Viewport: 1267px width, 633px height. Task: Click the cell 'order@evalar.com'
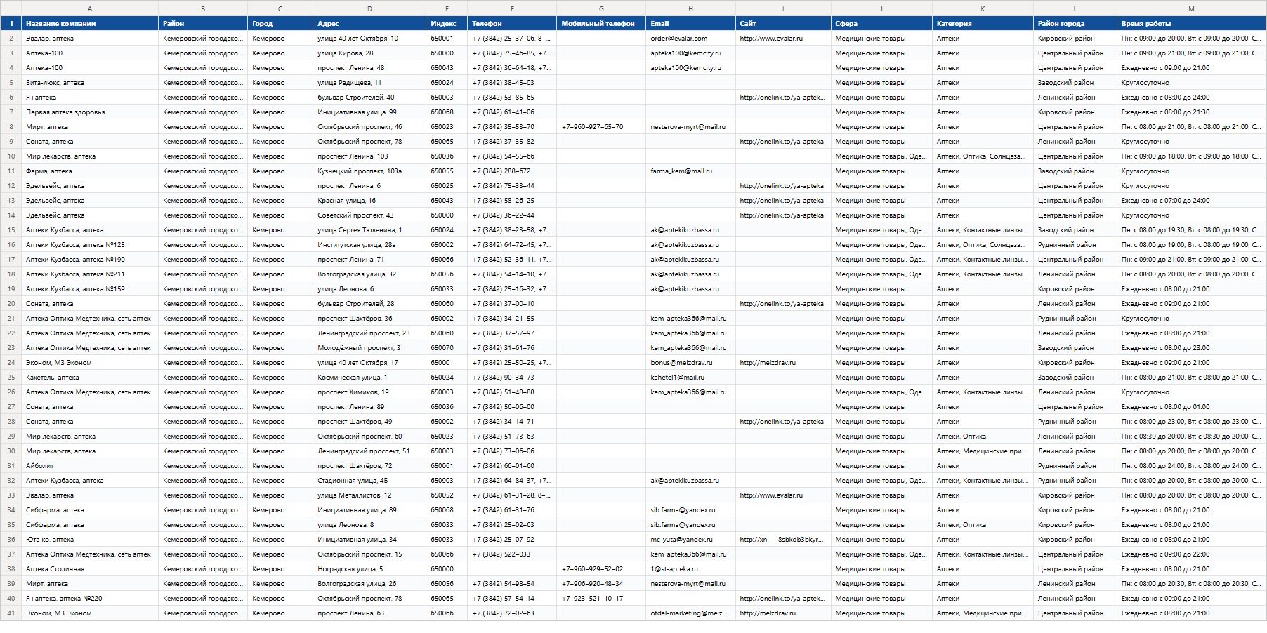tap(690, 39)
